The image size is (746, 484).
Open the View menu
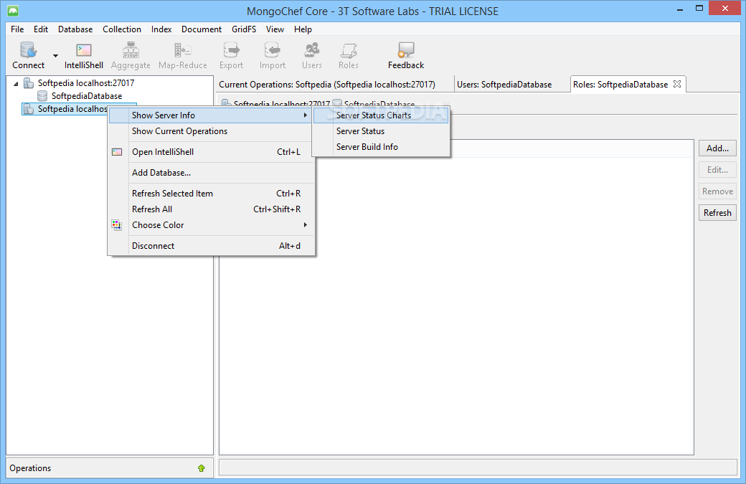[x=275, y=29]
